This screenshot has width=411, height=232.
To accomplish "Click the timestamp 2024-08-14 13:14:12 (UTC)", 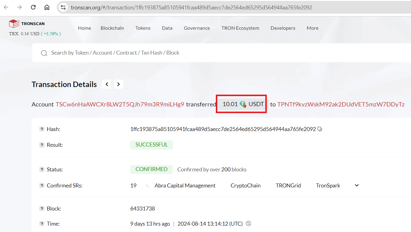I will [210, 224].
